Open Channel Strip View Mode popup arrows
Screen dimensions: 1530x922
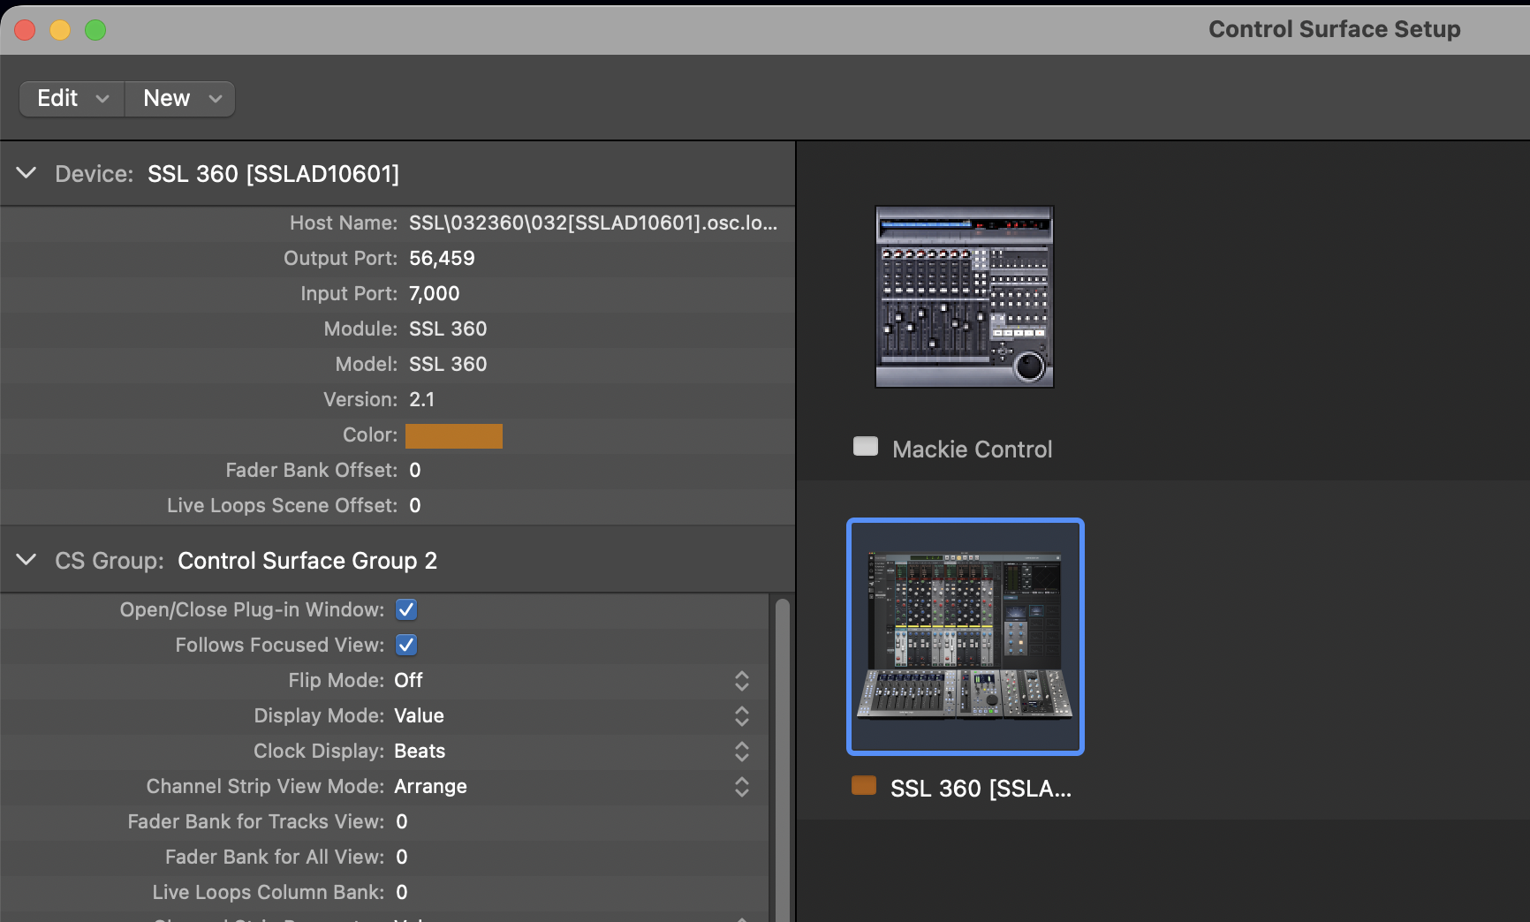(x=742, y=786)
